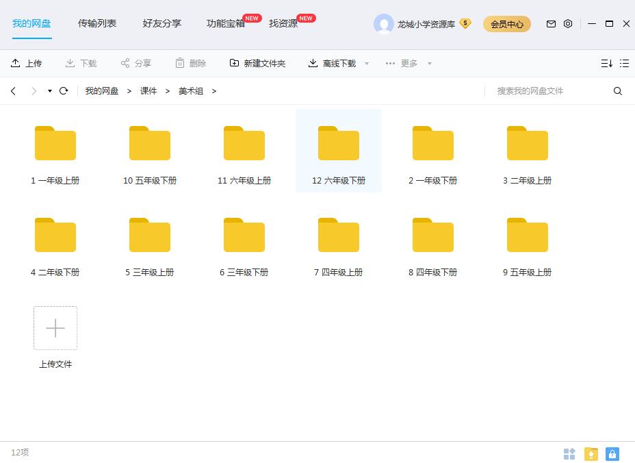Open the navigation history dropdown triangle
Screen dimensions: 635x463
tap(50, 91)
